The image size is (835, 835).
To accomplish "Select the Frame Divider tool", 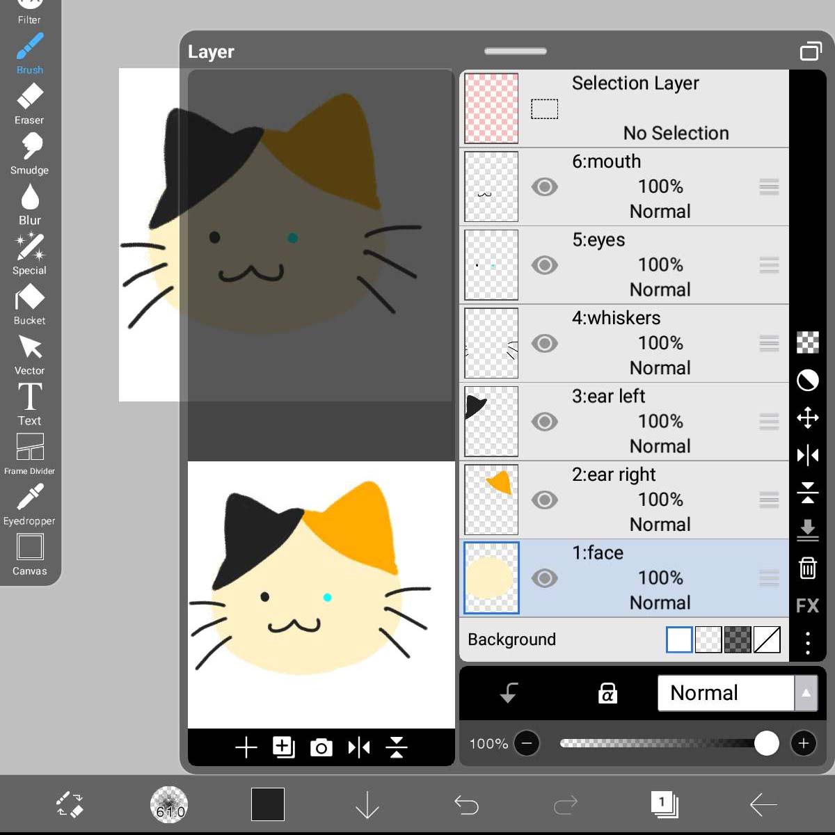I will (29, 451).
